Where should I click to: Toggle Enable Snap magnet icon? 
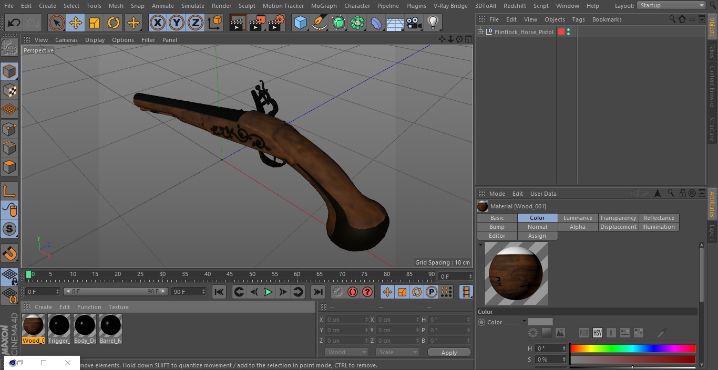click(x=9, y=253)
